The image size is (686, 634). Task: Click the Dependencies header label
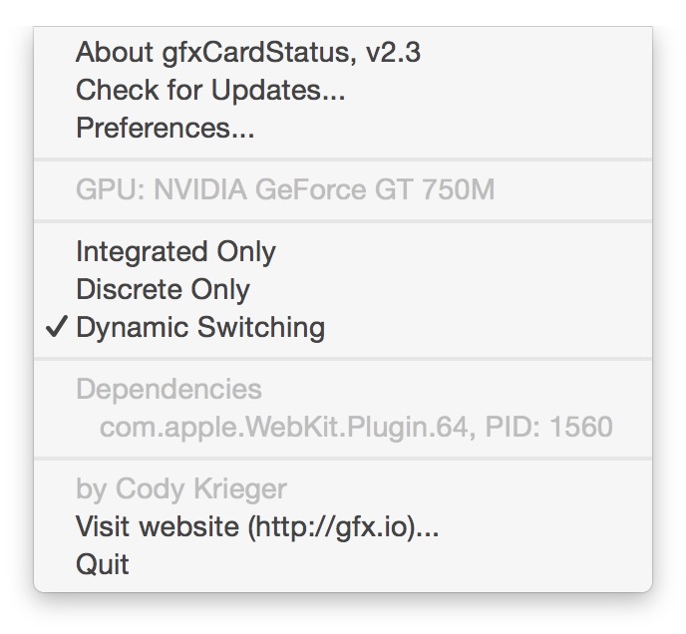[x=169, y=389]
